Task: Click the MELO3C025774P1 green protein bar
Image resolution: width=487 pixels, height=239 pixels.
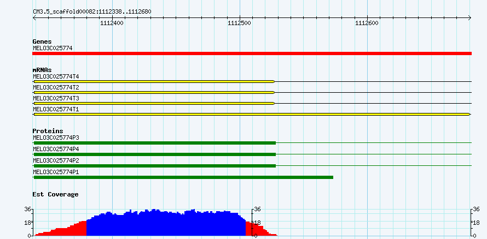Action: click(x=183, y=177)
